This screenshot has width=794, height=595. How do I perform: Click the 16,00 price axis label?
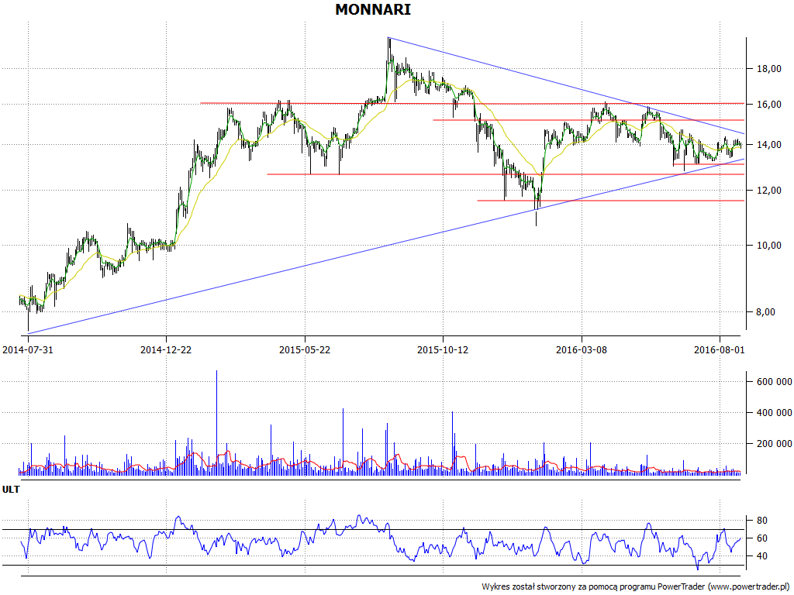tap(768, 105)
